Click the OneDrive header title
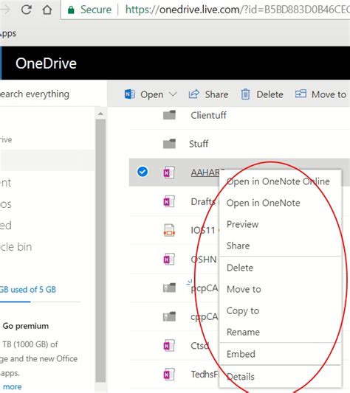This screenshot has height=393, width=350. (x=46, y=63)
